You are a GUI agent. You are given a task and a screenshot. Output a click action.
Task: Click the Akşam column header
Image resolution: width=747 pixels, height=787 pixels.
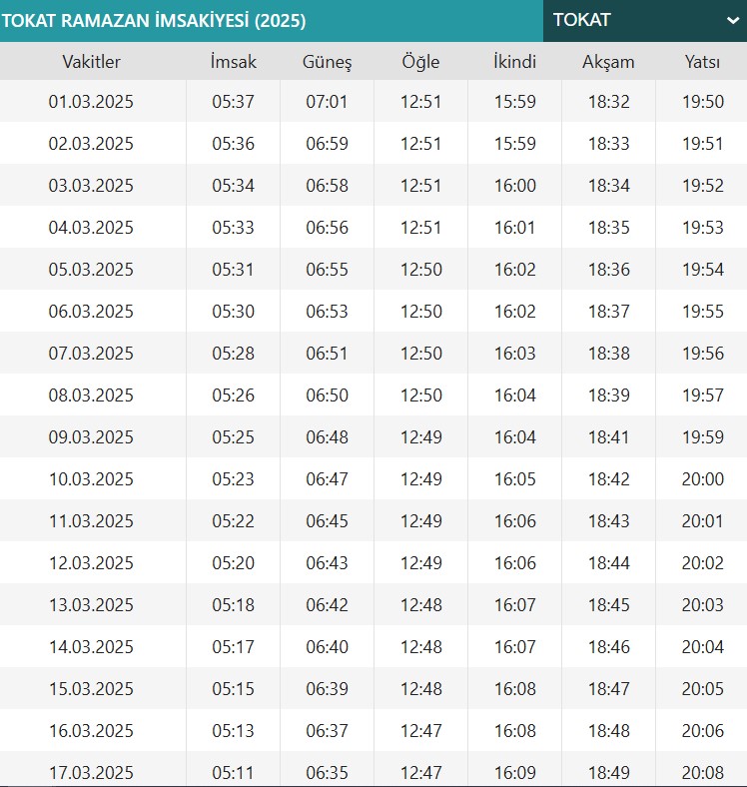[608, 62]
